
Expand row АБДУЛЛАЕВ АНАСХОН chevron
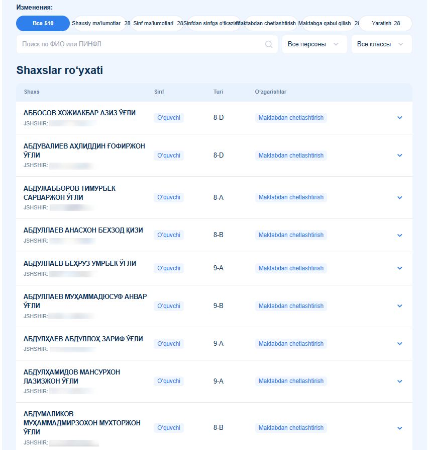(x=400, y=235)
